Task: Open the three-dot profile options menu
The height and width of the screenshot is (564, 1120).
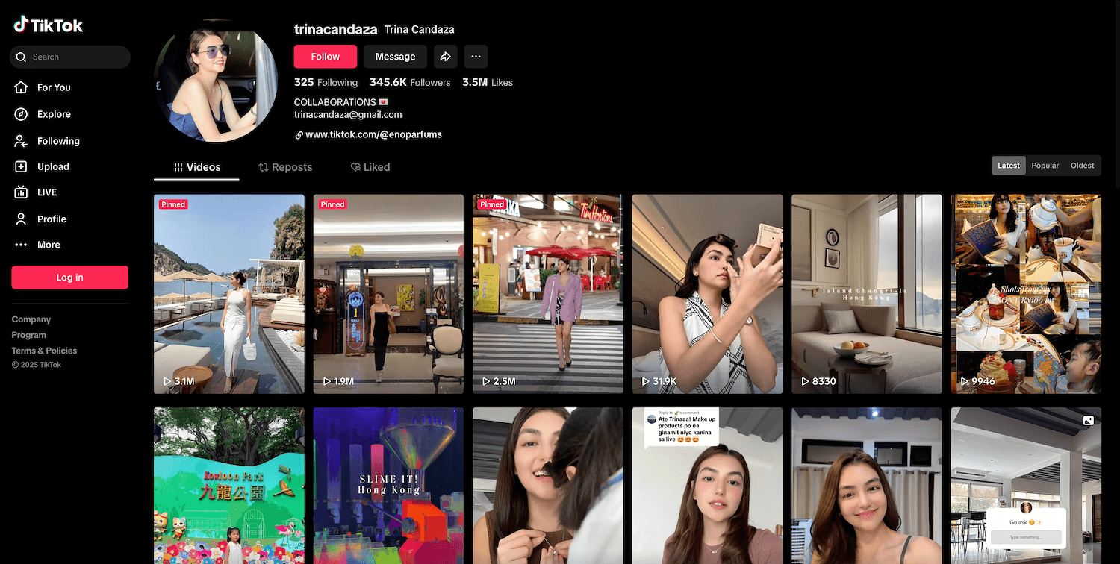Action: pos(476,57)
